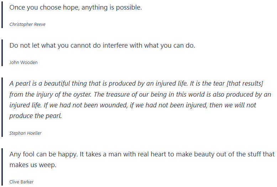Click the left border bar of the pearl quote
Image resolution: width=277 pixels, height=187 pixels.
pyautogui.click(x=2, y=107)
